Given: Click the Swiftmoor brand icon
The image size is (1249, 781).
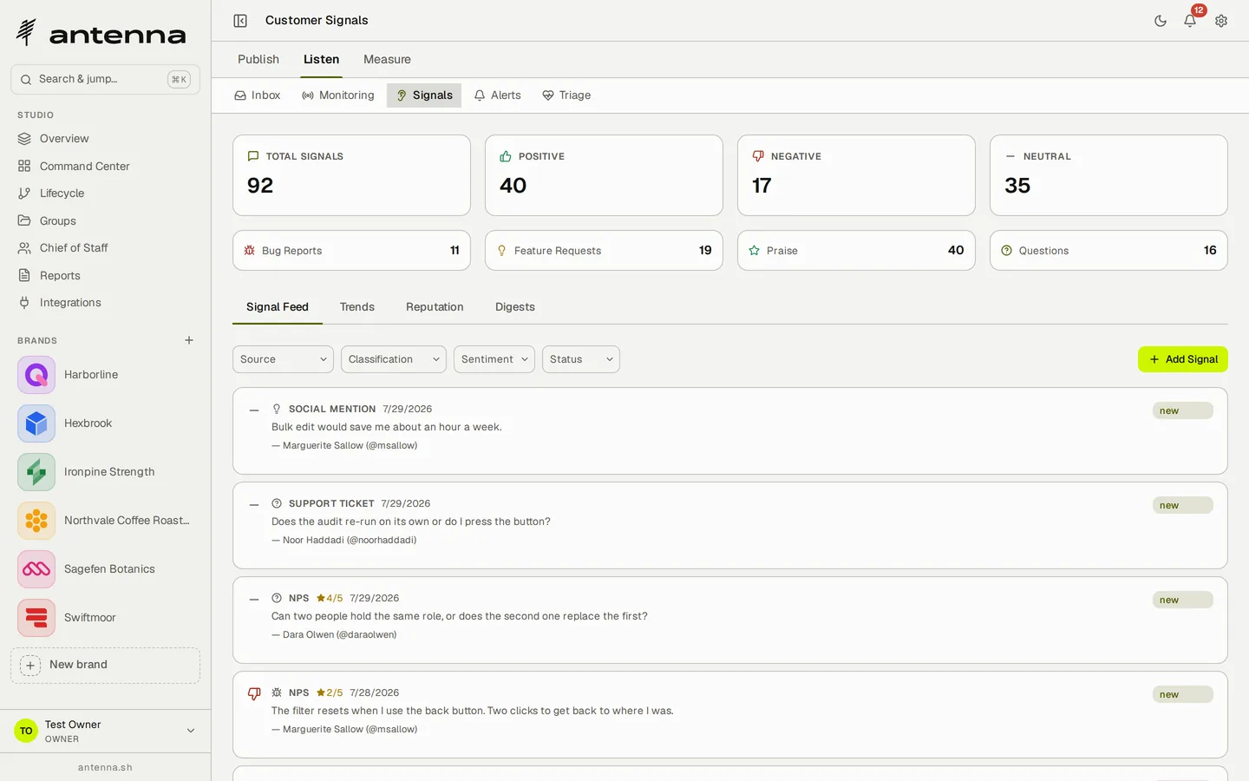Looking at the screenshot, I should point(36,618).
